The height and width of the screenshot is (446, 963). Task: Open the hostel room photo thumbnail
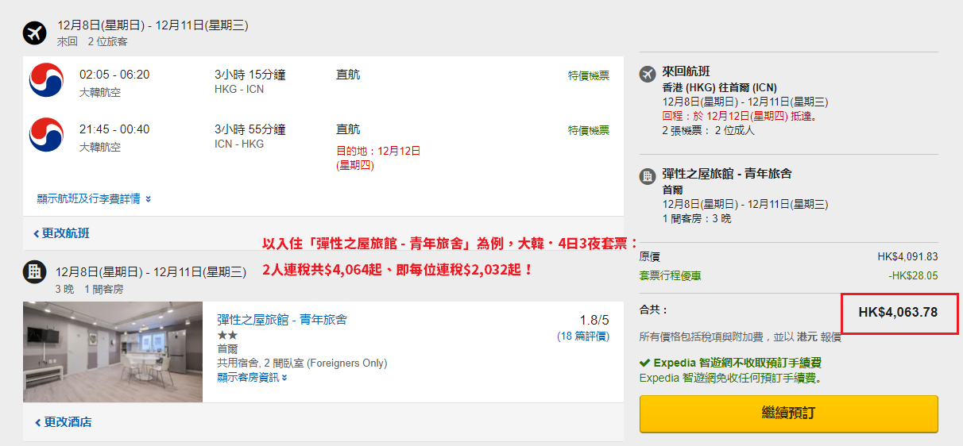click(113, 352)
